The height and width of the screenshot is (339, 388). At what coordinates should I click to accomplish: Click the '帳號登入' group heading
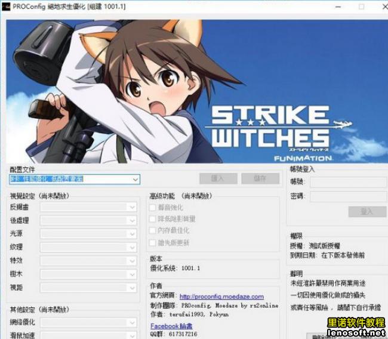[x=302, y=169]
